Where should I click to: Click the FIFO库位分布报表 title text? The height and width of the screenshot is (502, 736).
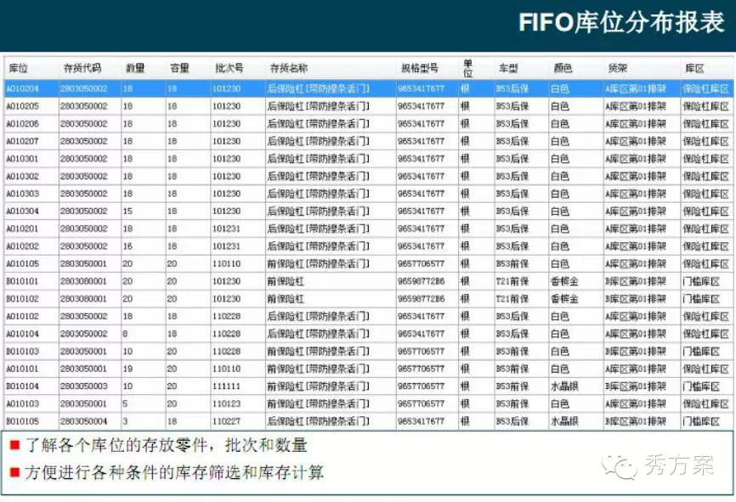click(x=621, y=24)
